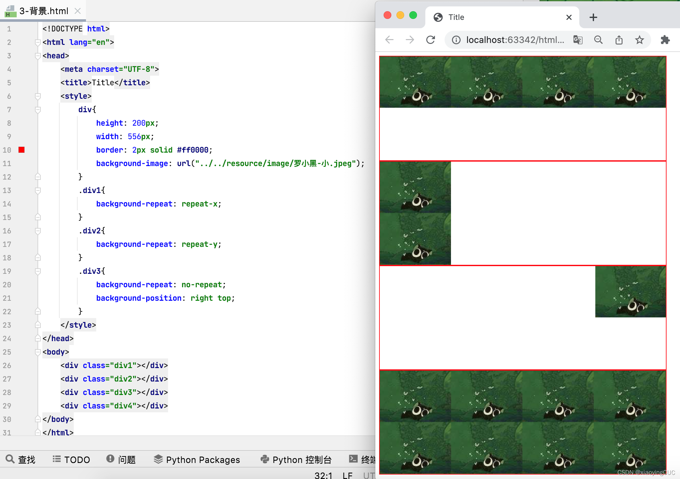Collapse the .div3 rule fold on line 19
680x479 pixels.
click(38, 271)
